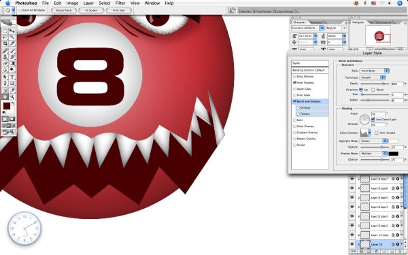
Task: Swap foreground and background colors
Action: click(x=13, y=103)
